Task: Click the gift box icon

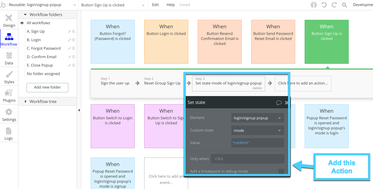Action: (314, 5)
